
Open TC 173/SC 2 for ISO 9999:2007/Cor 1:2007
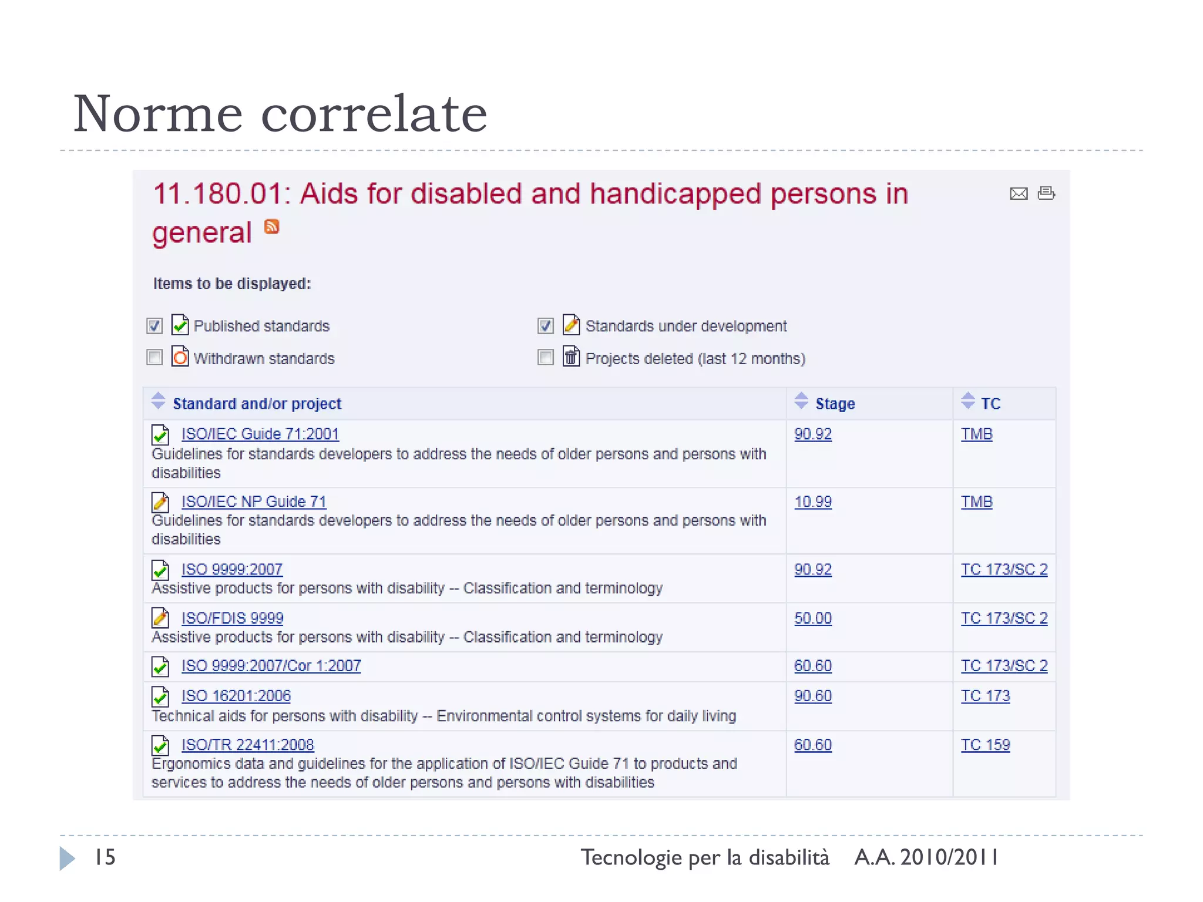pos(1004,666)
